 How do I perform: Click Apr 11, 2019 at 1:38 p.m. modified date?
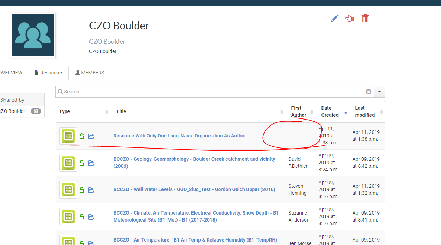366,136
